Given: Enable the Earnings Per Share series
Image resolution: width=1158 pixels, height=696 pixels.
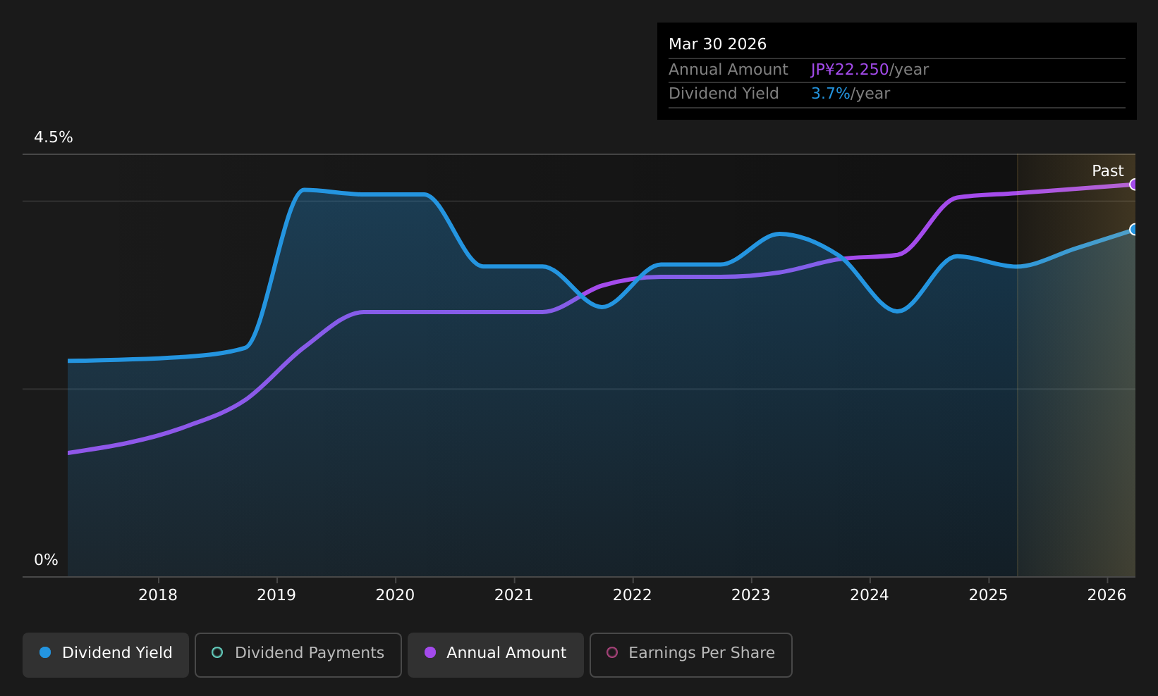Looking at the screenshot, I should click(x=690, y=654).
